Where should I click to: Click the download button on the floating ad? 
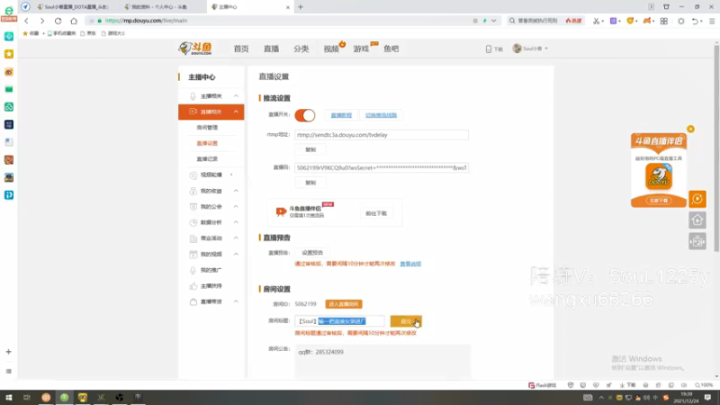[x=659, y=201]
